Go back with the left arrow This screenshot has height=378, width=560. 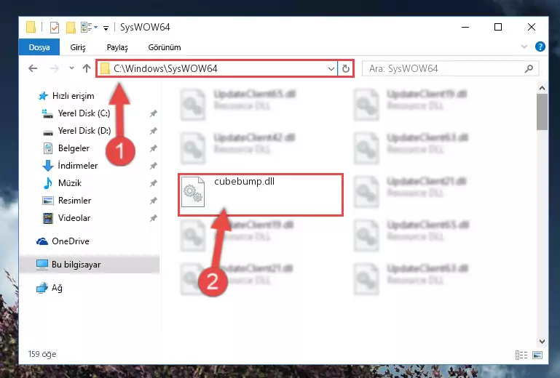33,68
